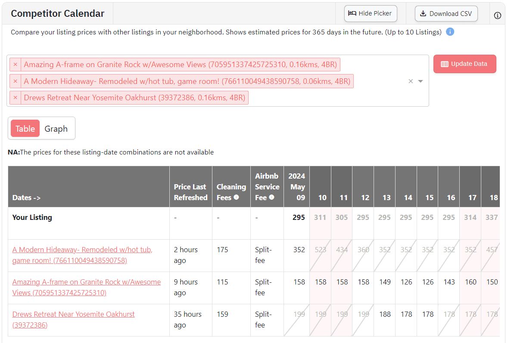Clear all selected listings in picker
511x343 pixels.
coord(411,81)
